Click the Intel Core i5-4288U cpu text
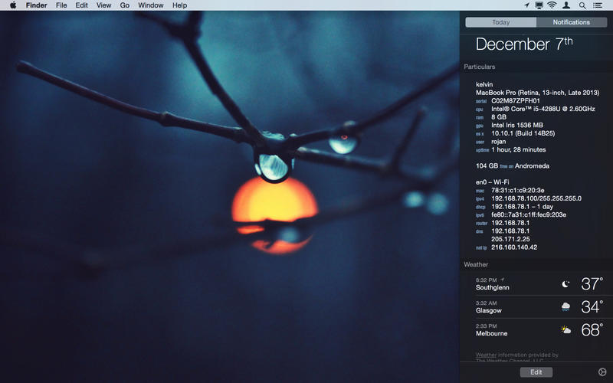The image size is (613, 383). point(543,109)
